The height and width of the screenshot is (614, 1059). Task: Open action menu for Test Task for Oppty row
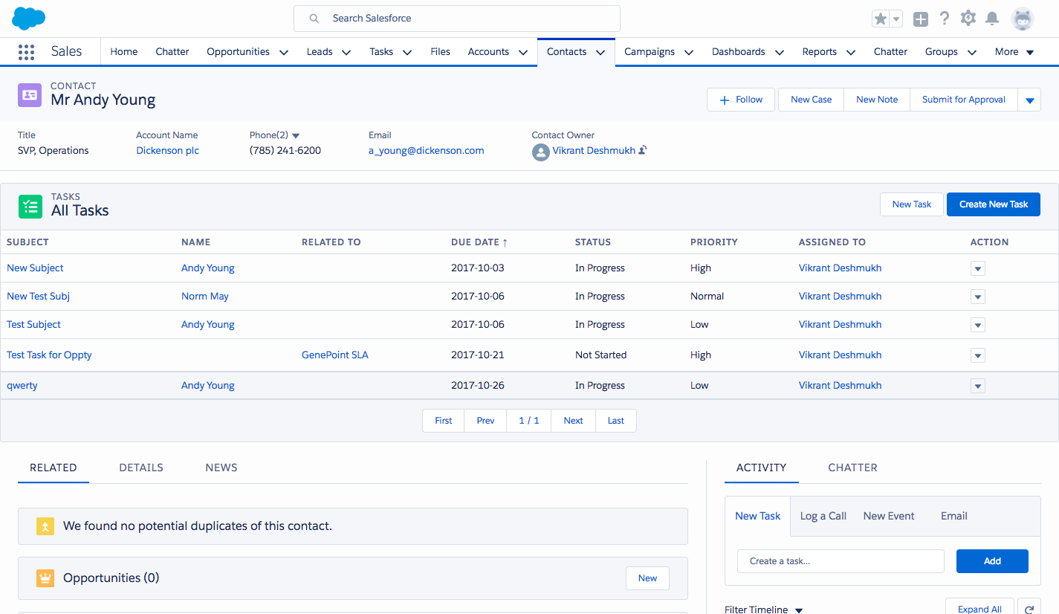tap(978, 355)
